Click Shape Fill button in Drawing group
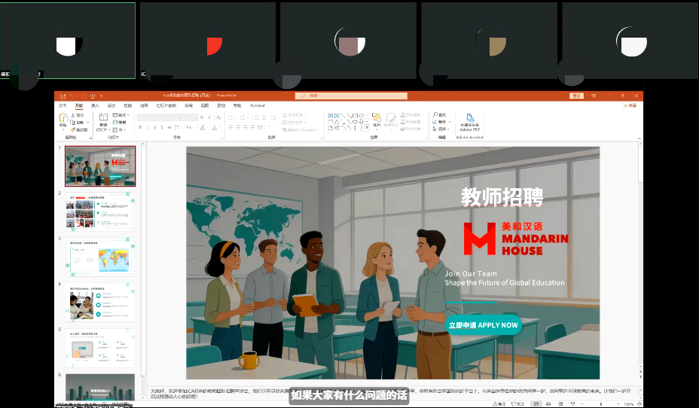Viewport: 699px width, 408px height. [412, 115]
